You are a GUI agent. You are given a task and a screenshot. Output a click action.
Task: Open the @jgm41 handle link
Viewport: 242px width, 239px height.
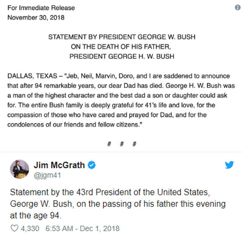(47, 175)
